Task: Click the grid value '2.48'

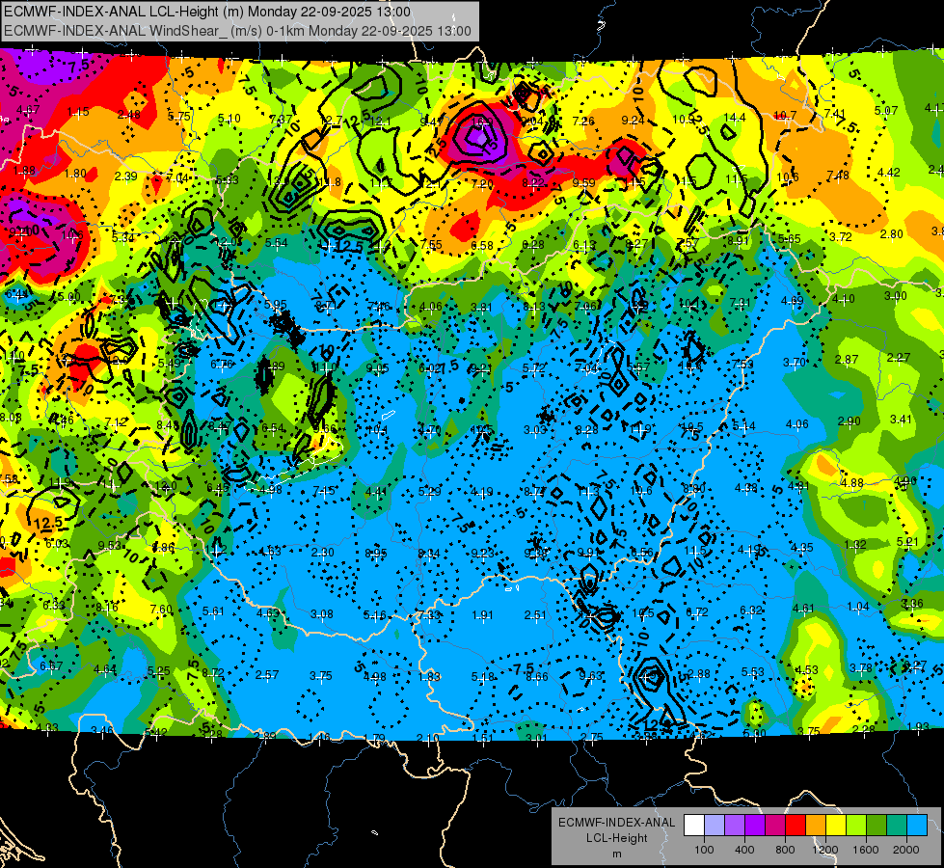Action: (129, 115)
